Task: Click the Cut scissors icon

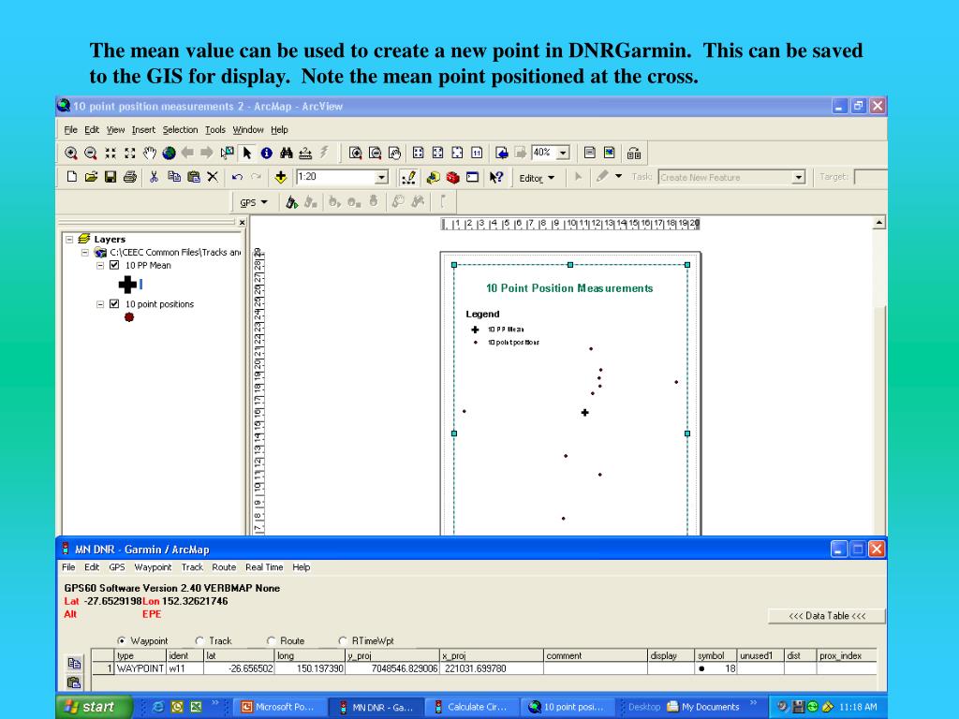Action: pyautogui.click(x=155, y=177)
